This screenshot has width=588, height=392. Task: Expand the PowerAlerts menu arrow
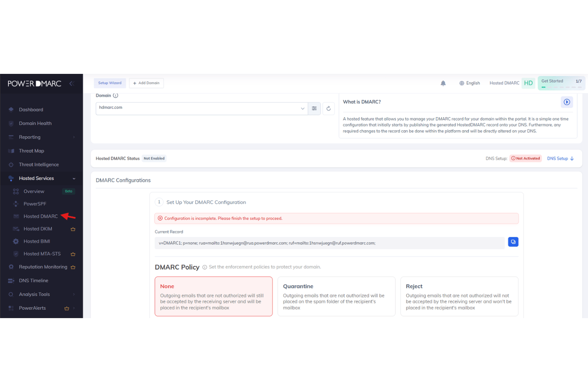(x=74, y=308)
